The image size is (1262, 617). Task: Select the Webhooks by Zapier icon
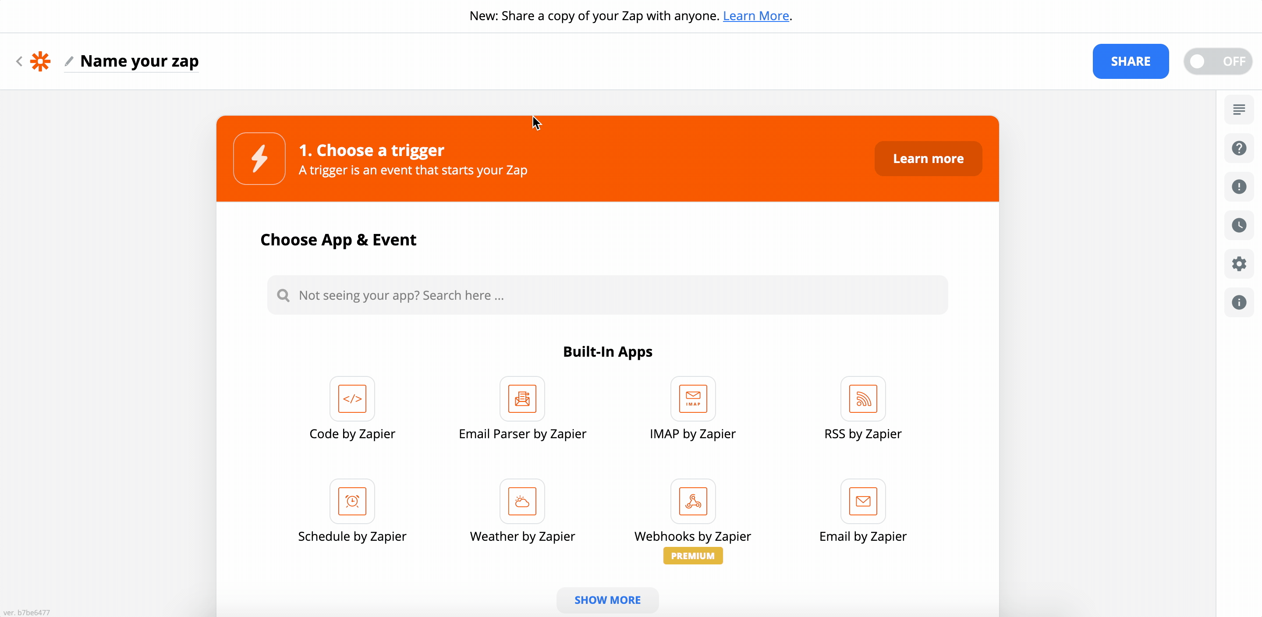(x=693, y=501)
